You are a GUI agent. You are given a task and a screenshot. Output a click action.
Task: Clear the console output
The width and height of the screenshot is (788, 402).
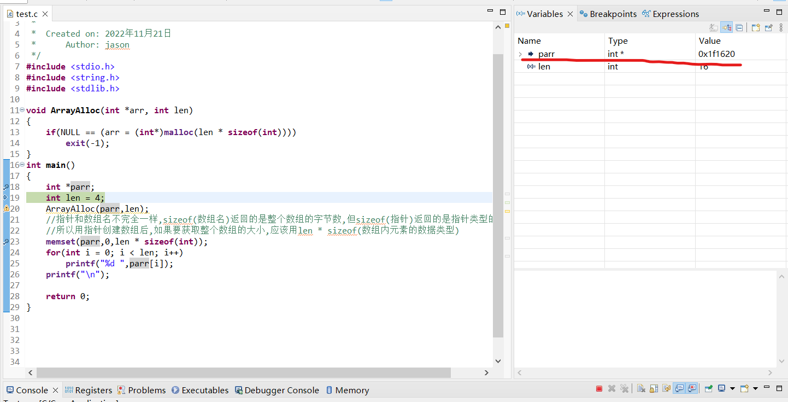pyautogui.click(x=640, y=388)
